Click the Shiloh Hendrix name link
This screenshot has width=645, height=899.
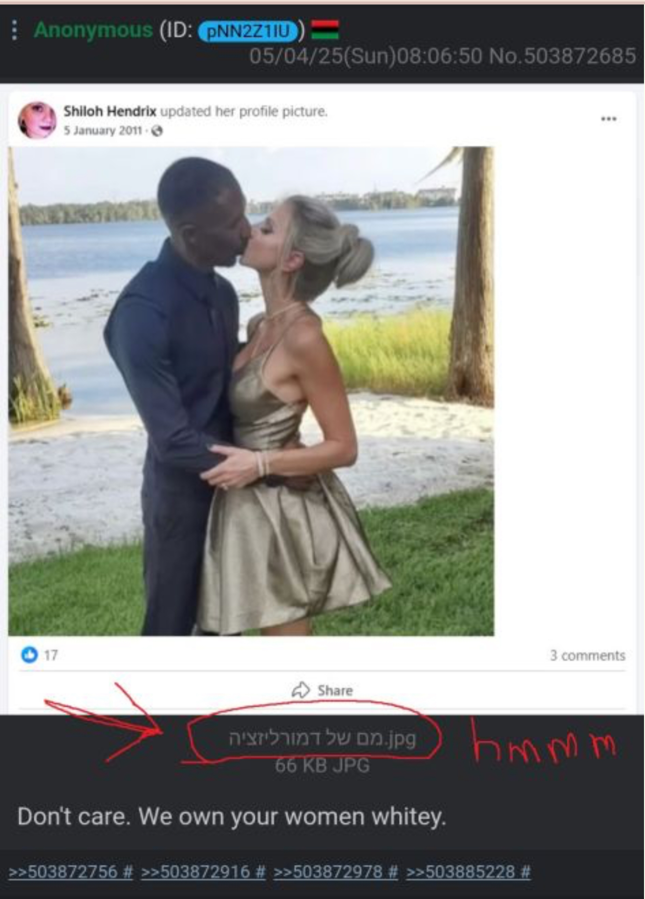[110, 111]
